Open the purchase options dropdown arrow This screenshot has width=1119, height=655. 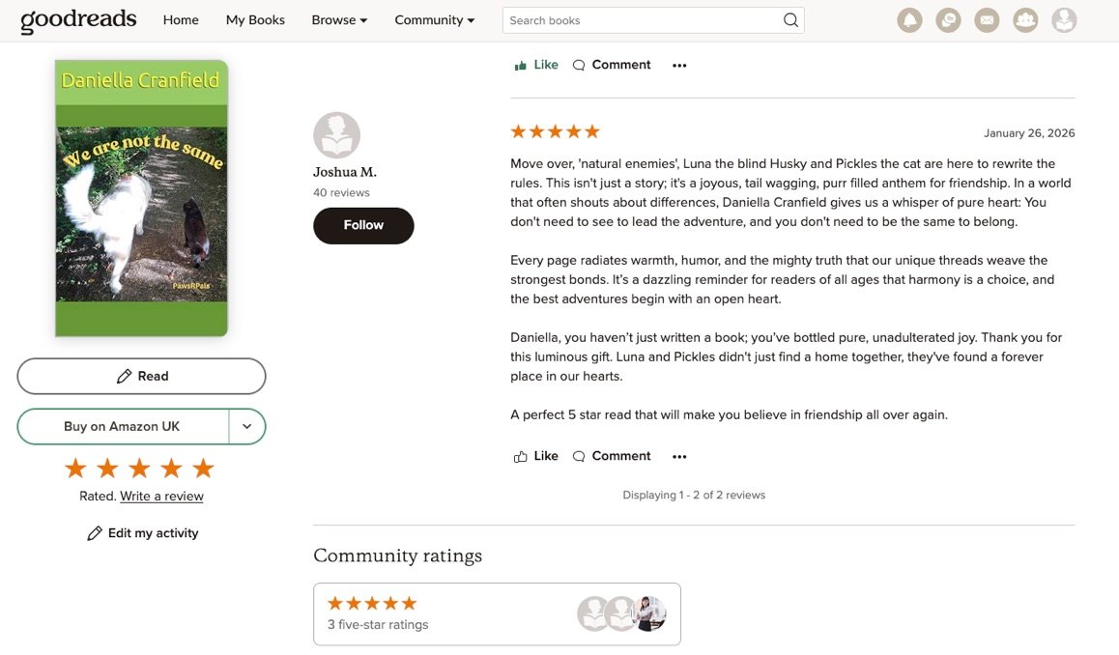(x=247, y=426)
